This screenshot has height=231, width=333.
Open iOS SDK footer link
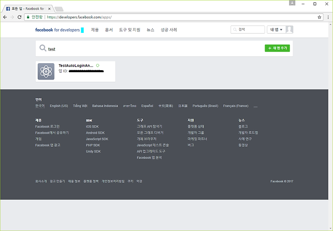[x=92, y=127]
